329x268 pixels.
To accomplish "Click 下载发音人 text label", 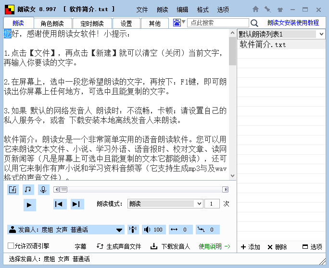I will (176, 246).
